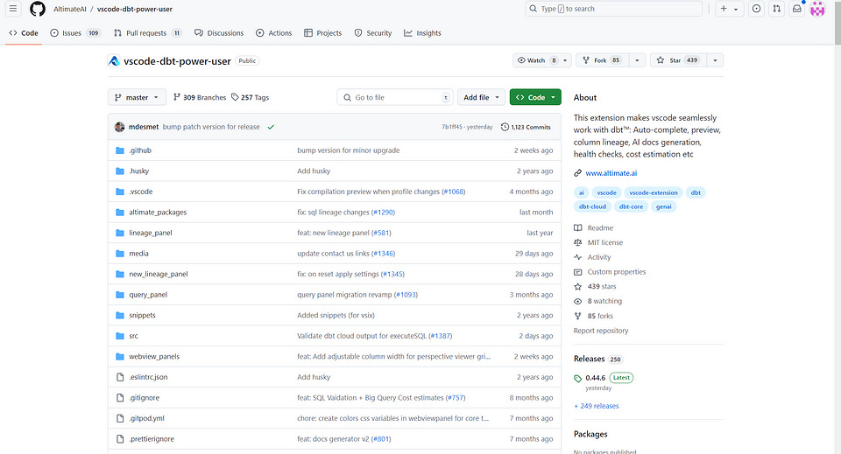Select the genai topic tag
The width and height of the screenshot is (841, 454).
click(663, 206)
